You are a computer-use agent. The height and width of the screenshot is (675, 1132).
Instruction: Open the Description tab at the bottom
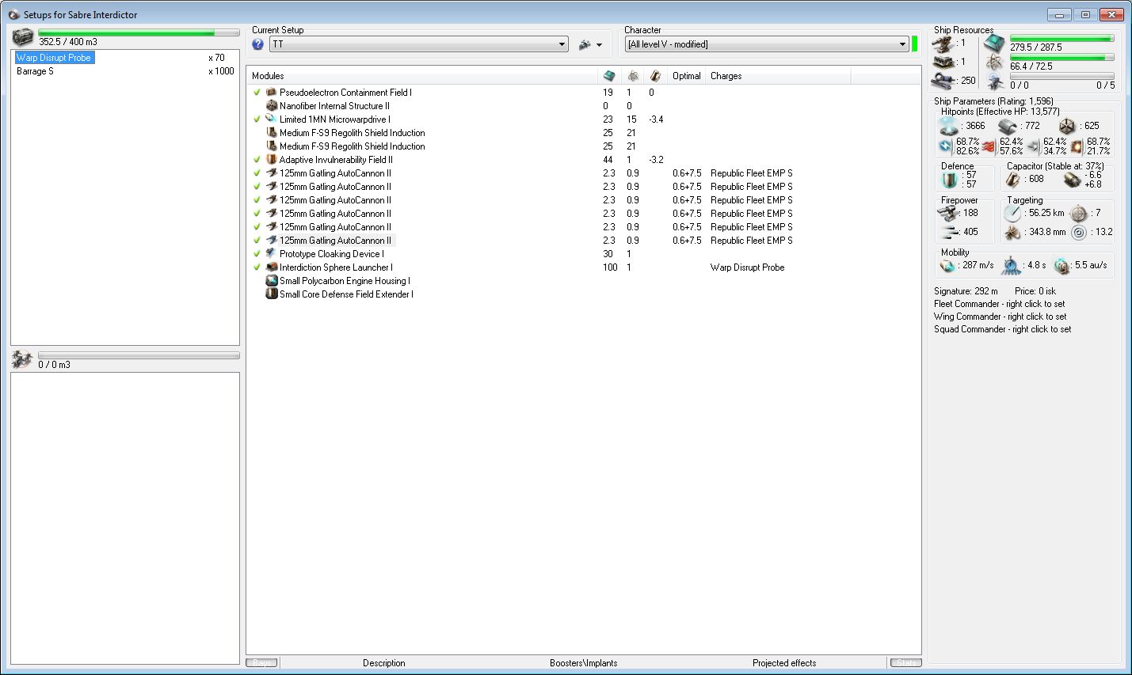click(384, 663)
